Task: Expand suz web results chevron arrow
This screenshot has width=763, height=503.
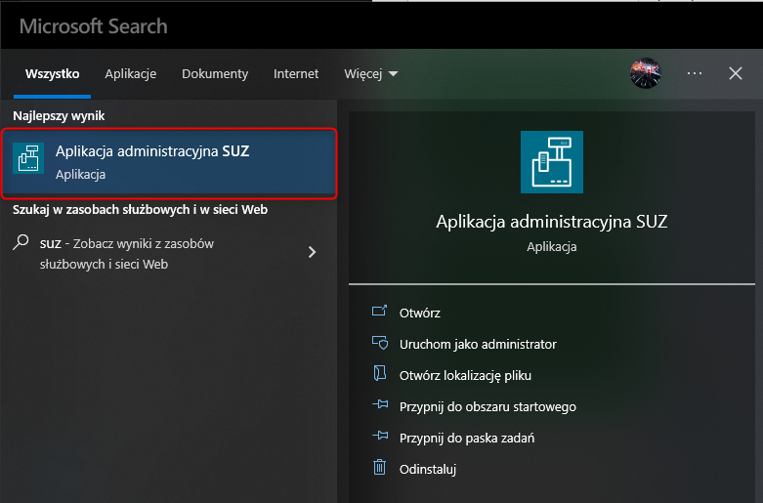Action: point(313,252)
